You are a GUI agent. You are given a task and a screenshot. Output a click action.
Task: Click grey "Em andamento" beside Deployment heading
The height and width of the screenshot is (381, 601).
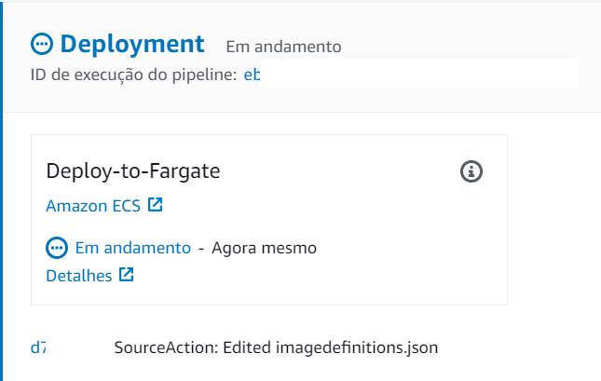283,46
